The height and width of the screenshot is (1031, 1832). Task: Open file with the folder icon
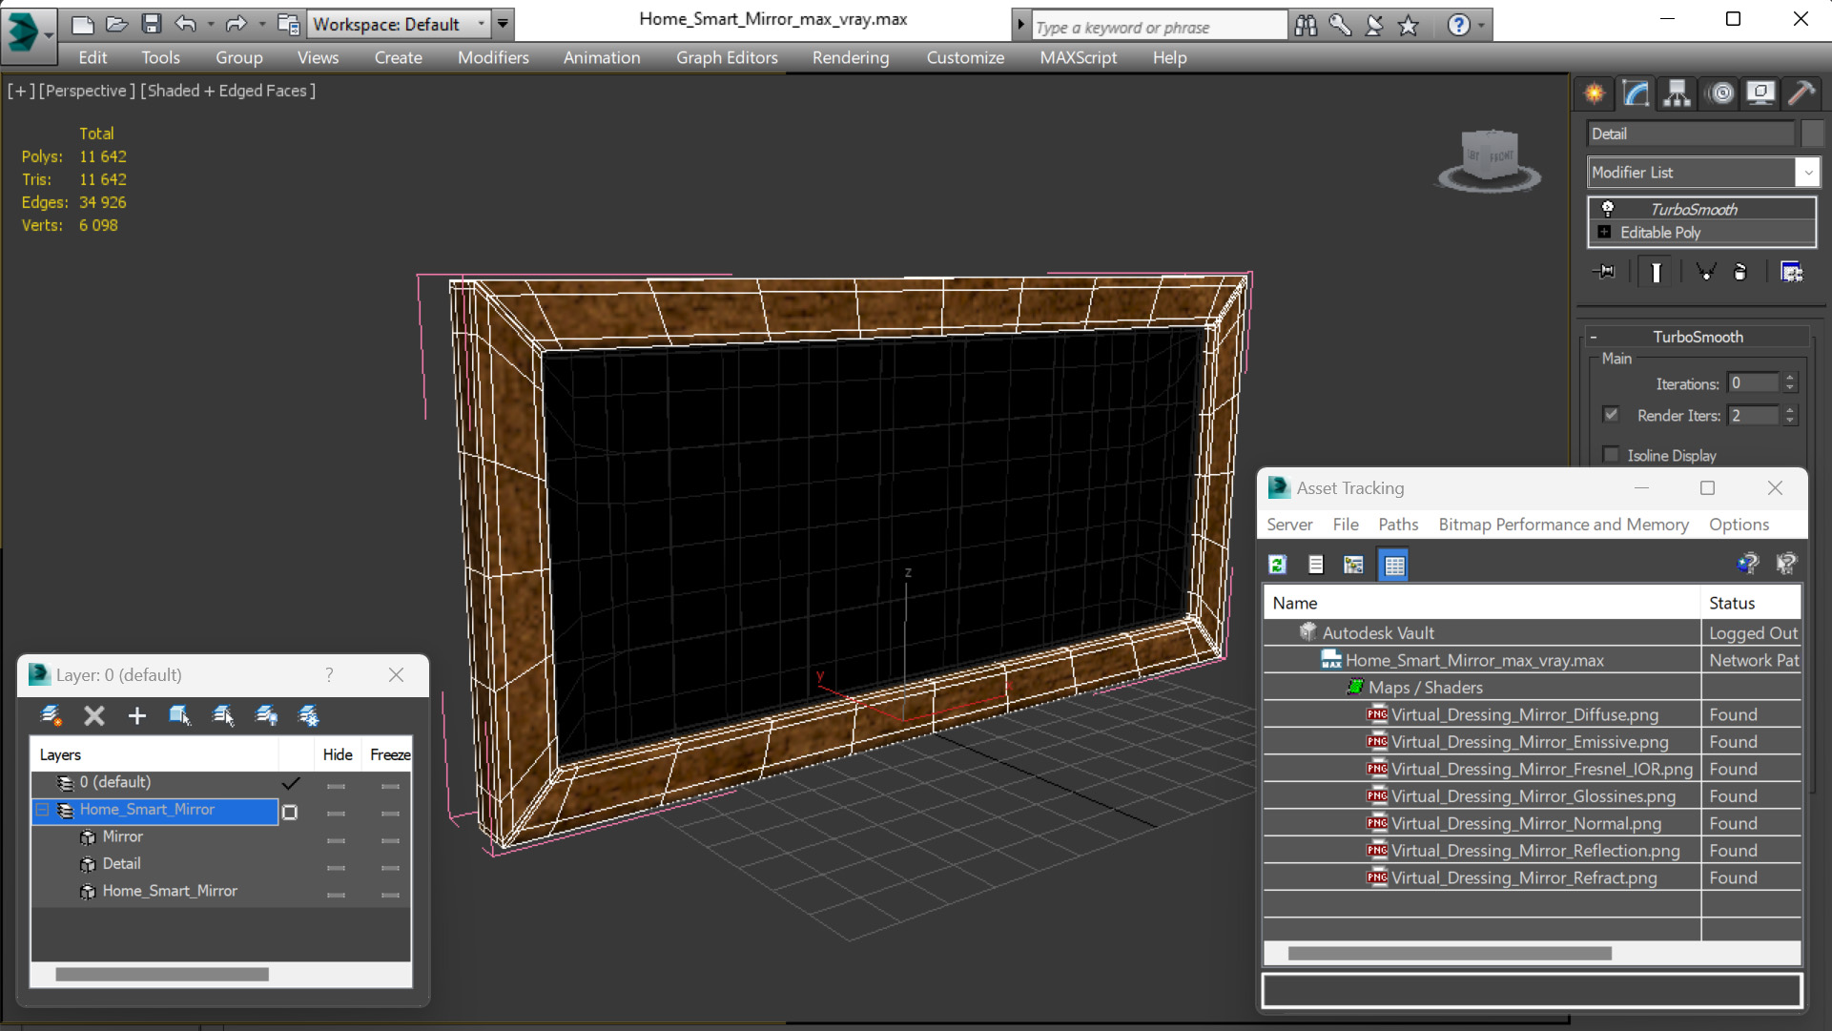click(116, 24)
